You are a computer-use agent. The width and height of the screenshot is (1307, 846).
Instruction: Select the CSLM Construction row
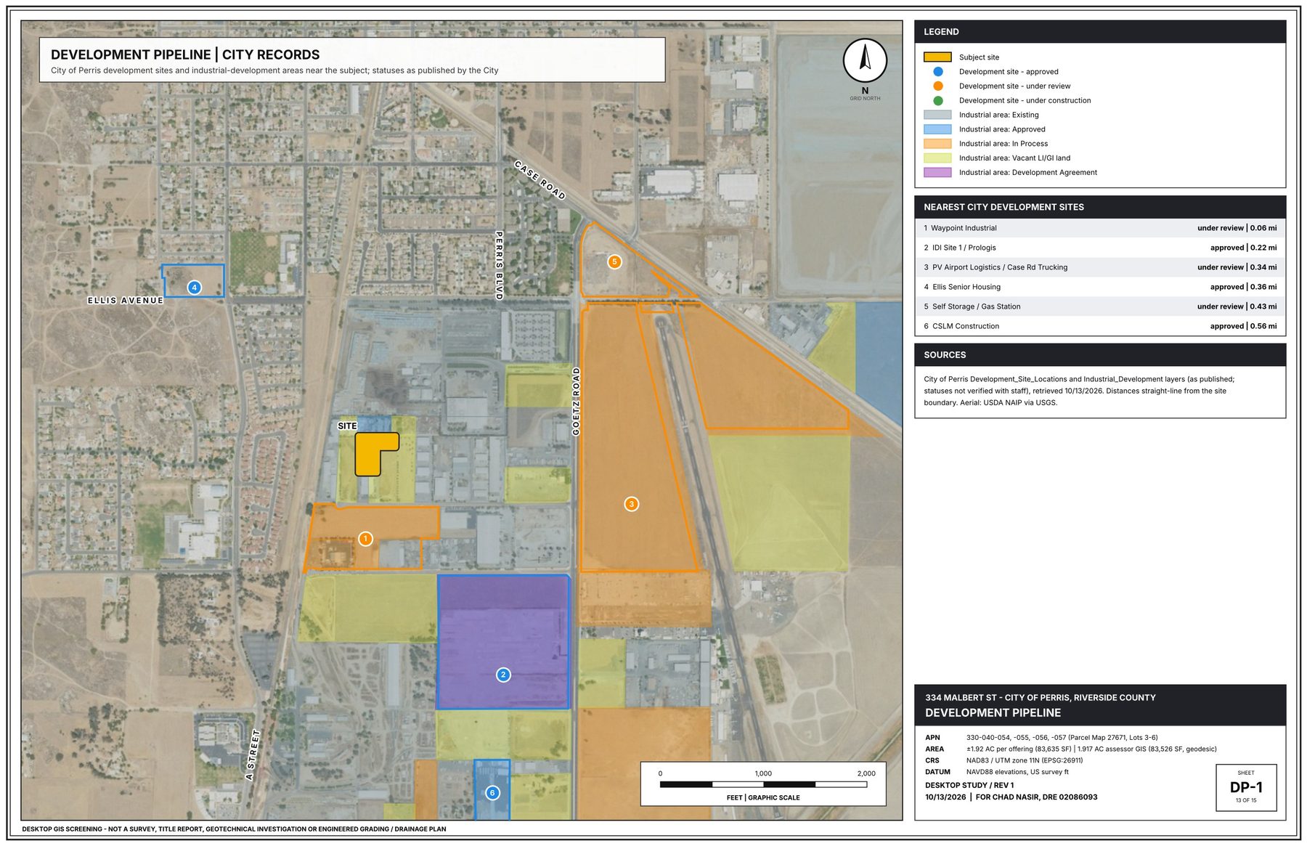click(x=1100, y=326)
